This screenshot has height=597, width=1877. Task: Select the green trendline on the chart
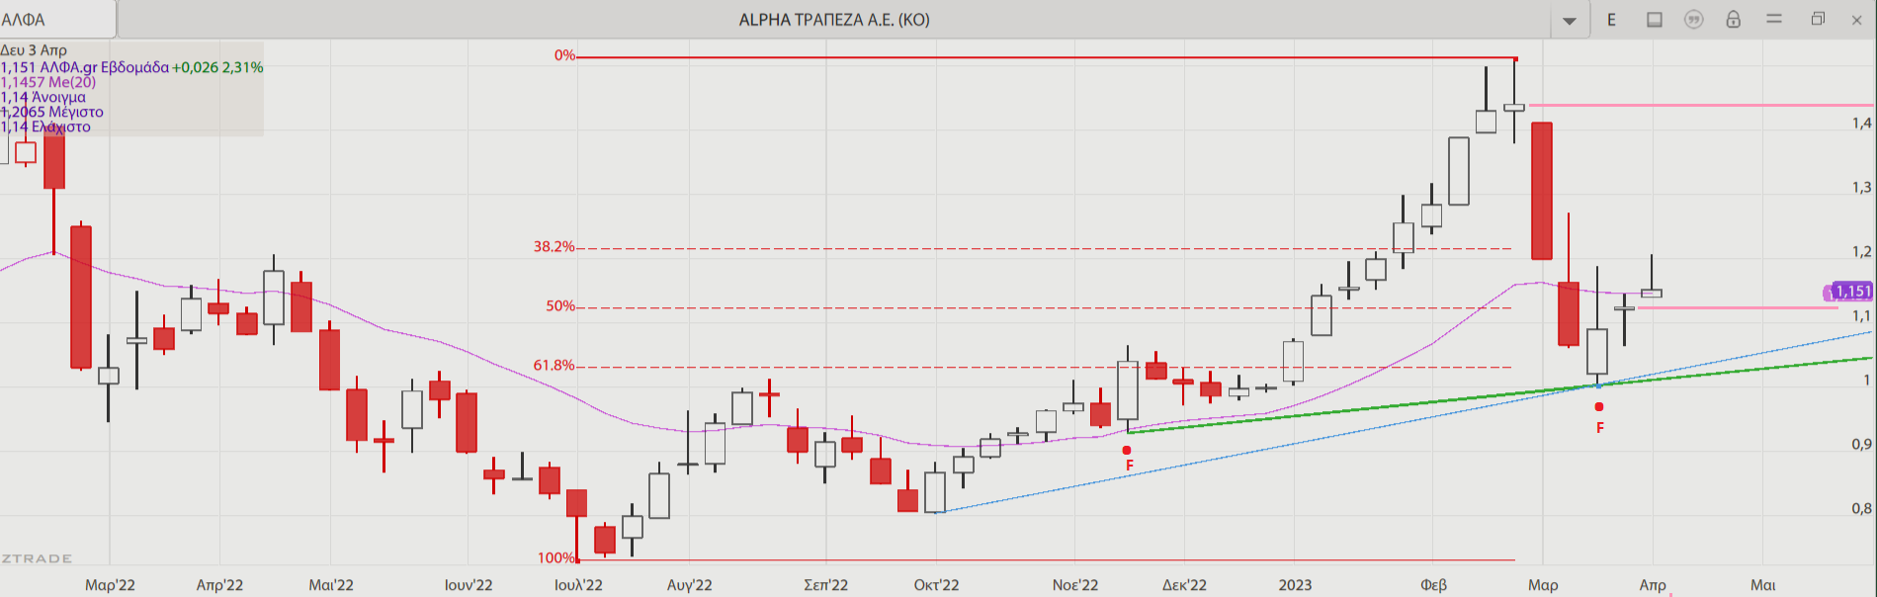point(1499,394)
